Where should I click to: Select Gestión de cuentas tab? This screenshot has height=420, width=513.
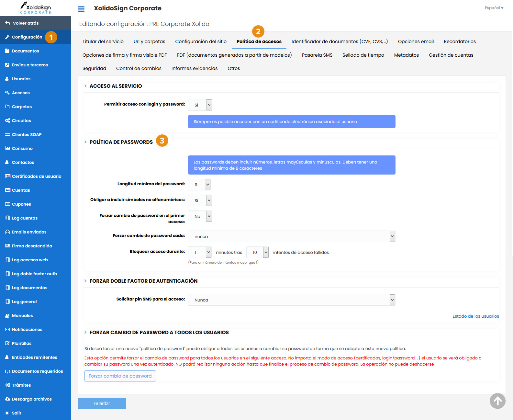pyautogui.click(x=451, y=55)
